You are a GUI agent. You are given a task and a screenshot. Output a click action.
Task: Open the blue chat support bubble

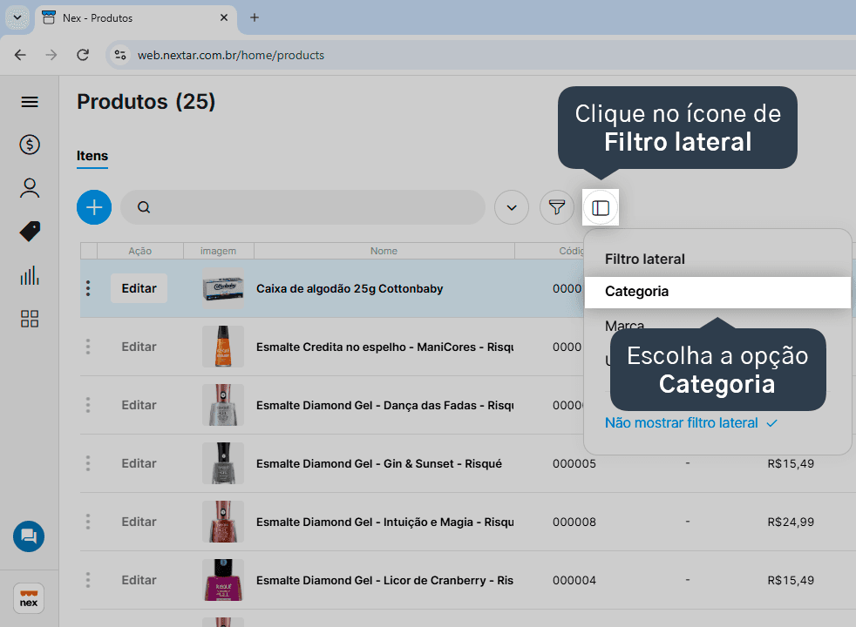point(29,536)
